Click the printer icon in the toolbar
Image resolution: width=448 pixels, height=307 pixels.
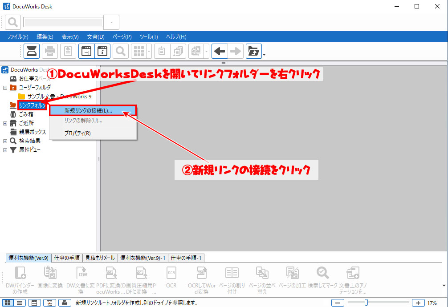click(50, 52)
